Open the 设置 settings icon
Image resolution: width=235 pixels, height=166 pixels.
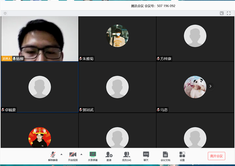tap(182, 155)
